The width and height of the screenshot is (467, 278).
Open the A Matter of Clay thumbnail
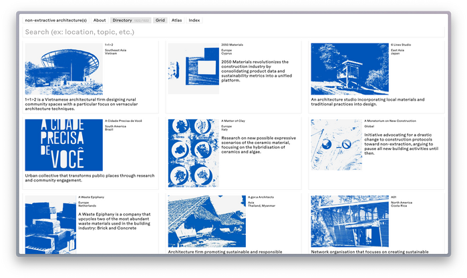coord(194,153)
